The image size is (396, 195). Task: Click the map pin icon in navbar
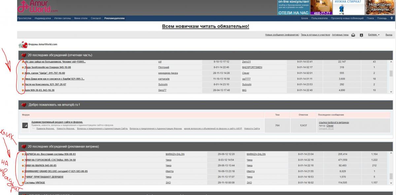pyautogui.click(x=392, y=18)
